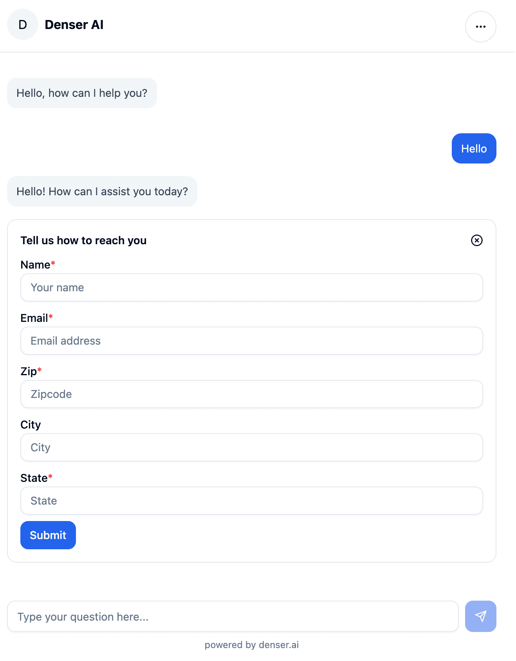516x661 pixels.
Task: Click the State input field
Action: click(x=252, y=501)
